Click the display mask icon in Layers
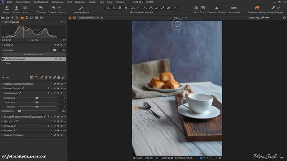This screenshot has width=287, height=161. point(32,77)
